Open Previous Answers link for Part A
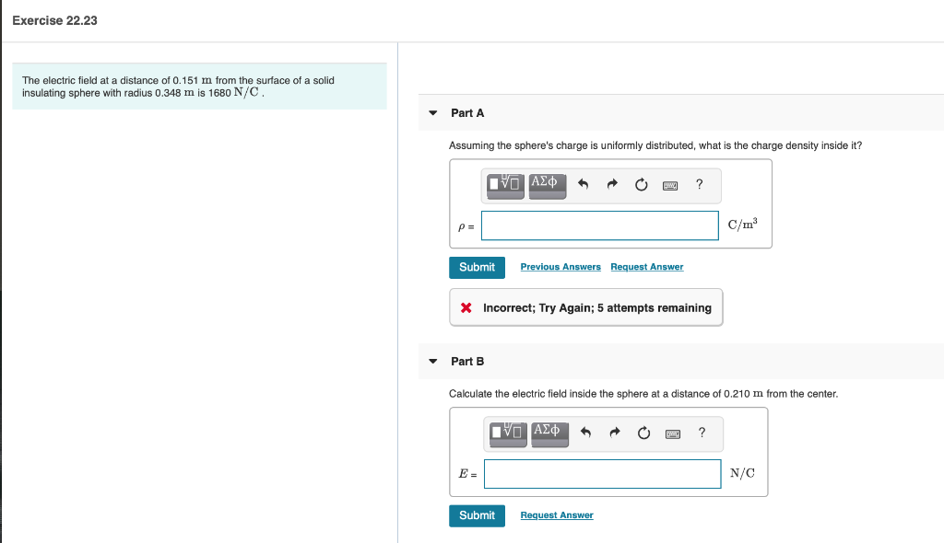 click(560, 267)
